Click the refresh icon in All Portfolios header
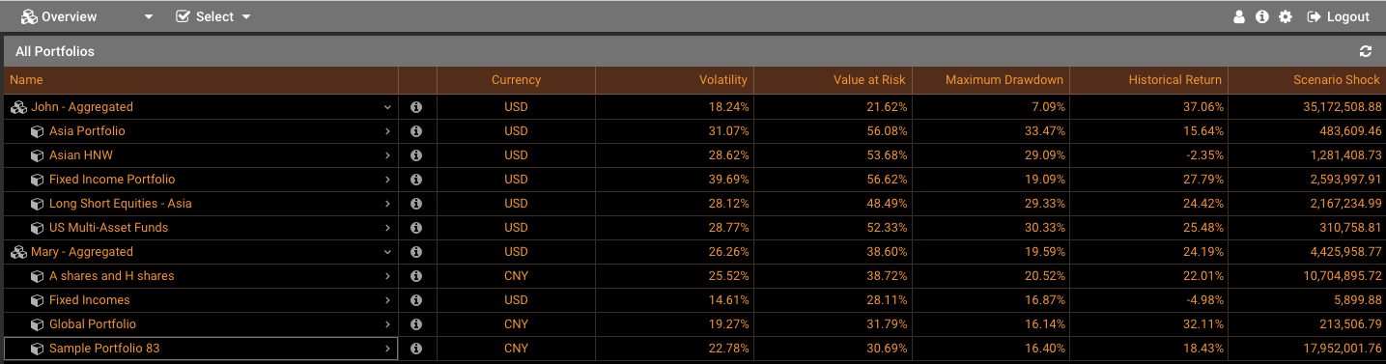This screenshot has width=1386, height=364. click(1365, 51)
